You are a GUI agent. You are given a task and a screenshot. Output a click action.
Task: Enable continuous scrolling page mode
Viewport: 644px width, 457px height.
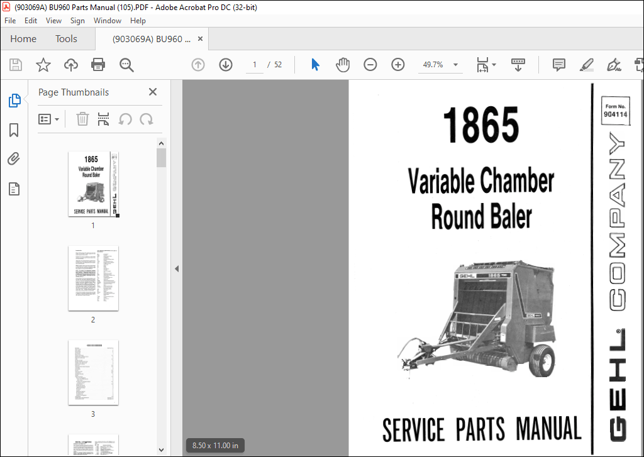coord(518,65)
